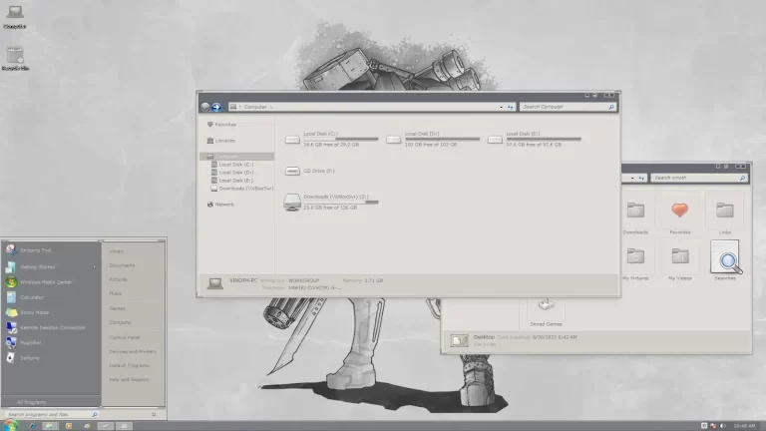Launch Calculator from Start menu
766x431 pixels.
(x=51, y=297)
